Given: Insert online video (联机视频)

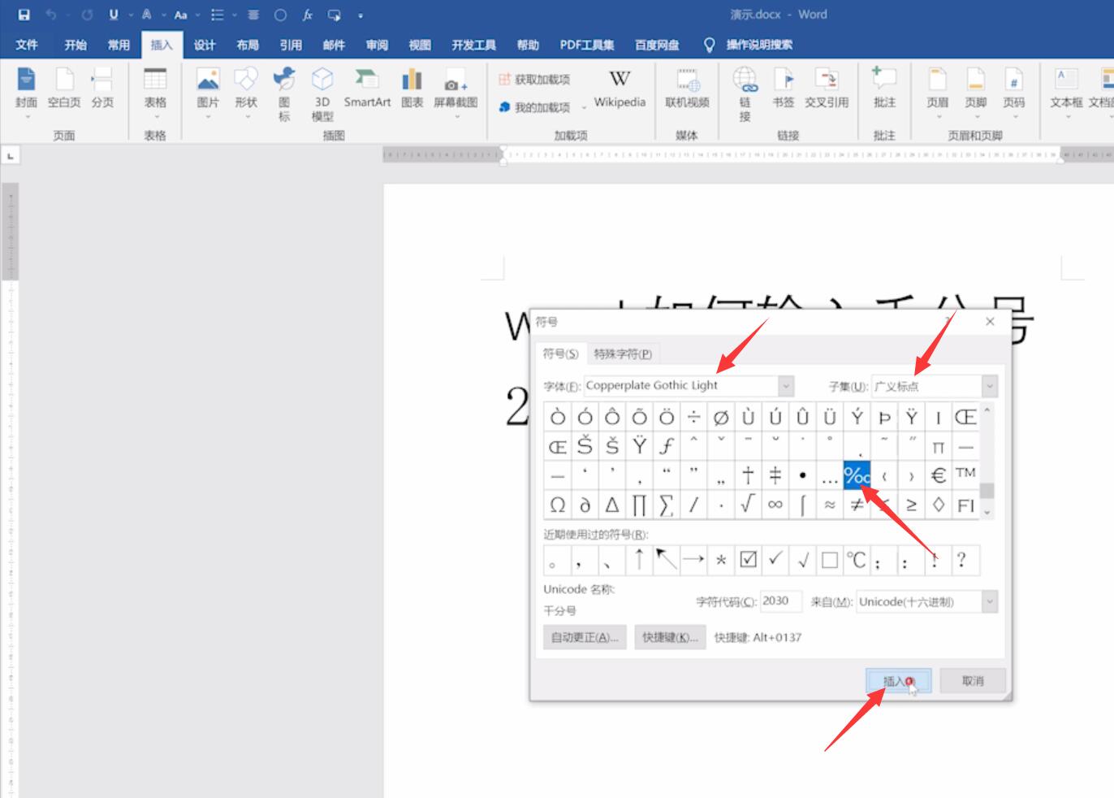Looking at the screenshot, I should (x=687, y=88).
